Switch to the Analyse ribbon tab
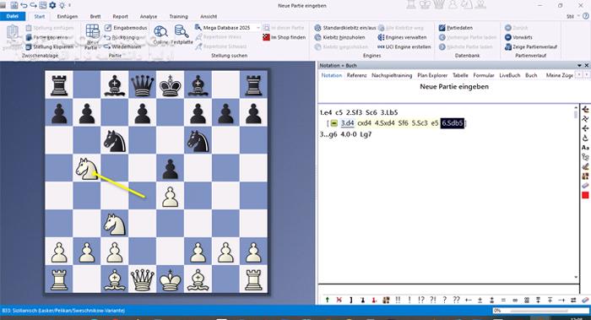 [x=149, y=16]
